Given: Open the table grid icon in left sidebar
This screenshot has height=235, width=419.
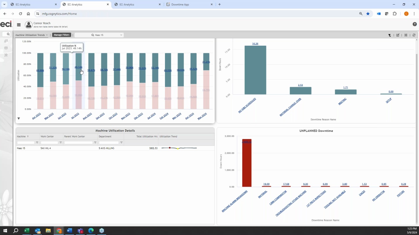Looking at the screenshot, I should [6, 48].
